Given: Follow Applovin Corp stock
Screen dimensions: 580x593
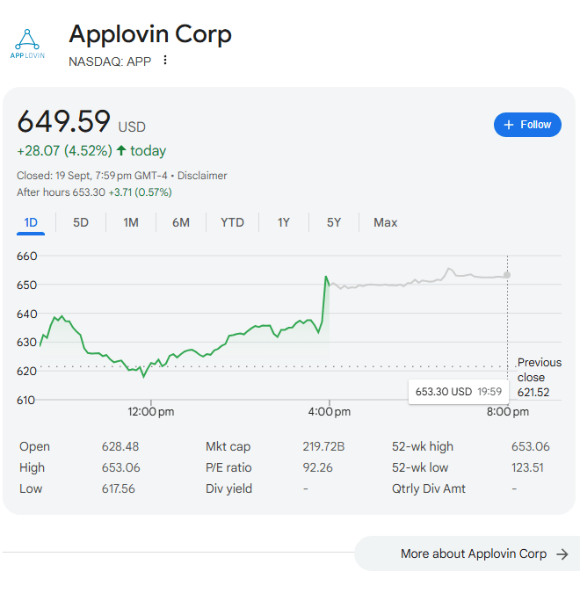Looking at the screenshot, I should coord(527,125).
